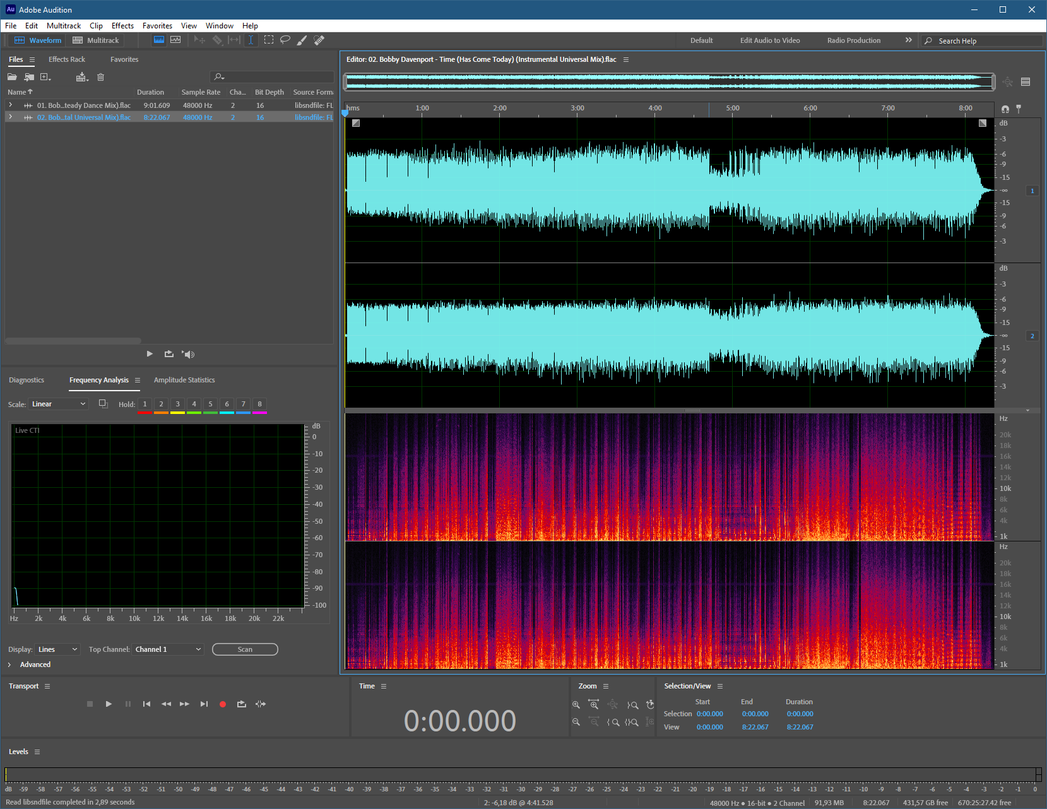Select the Lasso Selection tool
Screen dimensions: 1047x809
pyautogui.click(x=285, y=40)
